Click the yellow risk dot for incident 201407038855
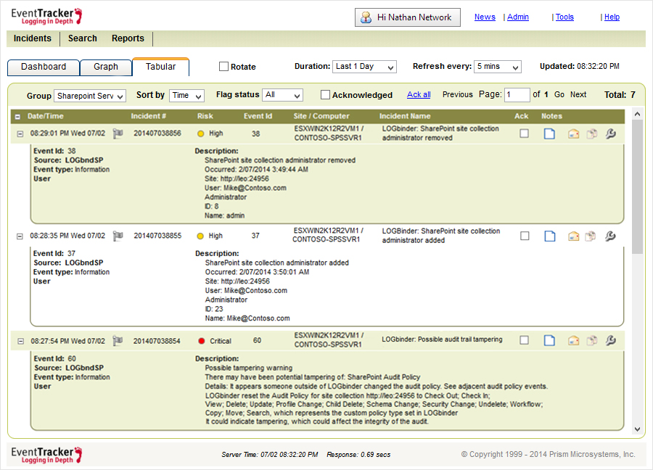The height and width of the screenshot is (470, 653). 200,236
